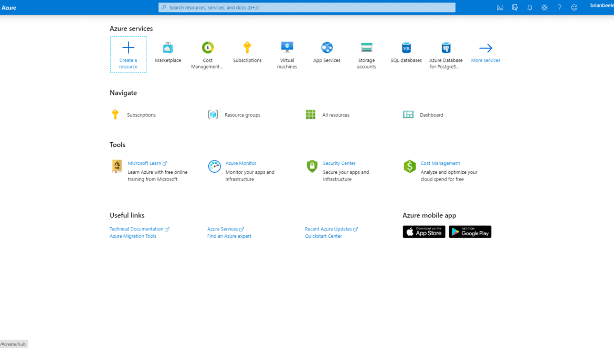614x348 pixels.
Task: Open Directory and subscription filter icon
Action: (515, 7)
